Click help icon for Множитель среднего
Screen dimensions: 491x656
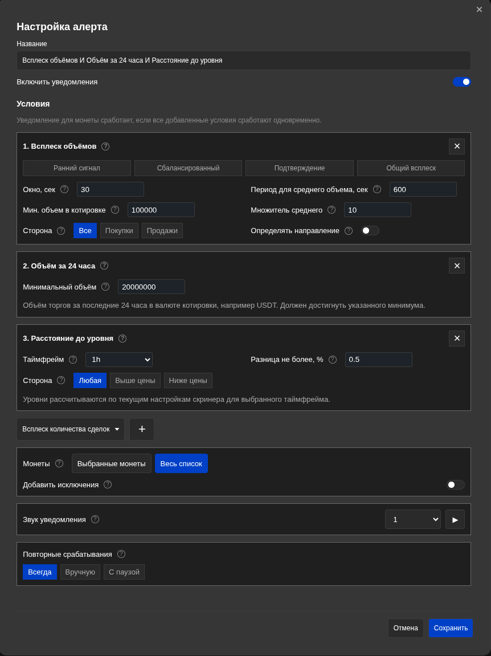click(332, 210)
